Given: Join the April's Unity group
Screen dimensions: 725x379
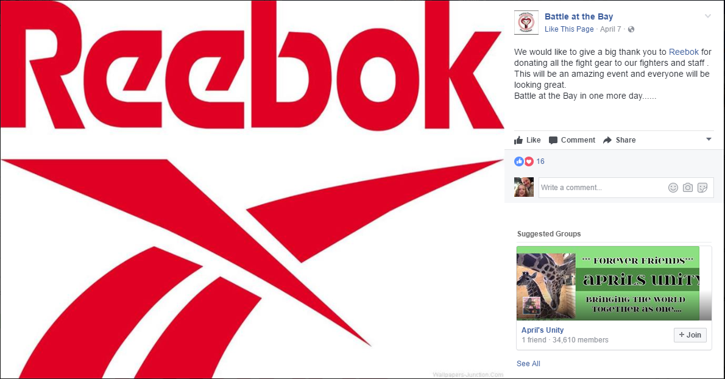Looking at the screenshot, I should tap(690, 335).
